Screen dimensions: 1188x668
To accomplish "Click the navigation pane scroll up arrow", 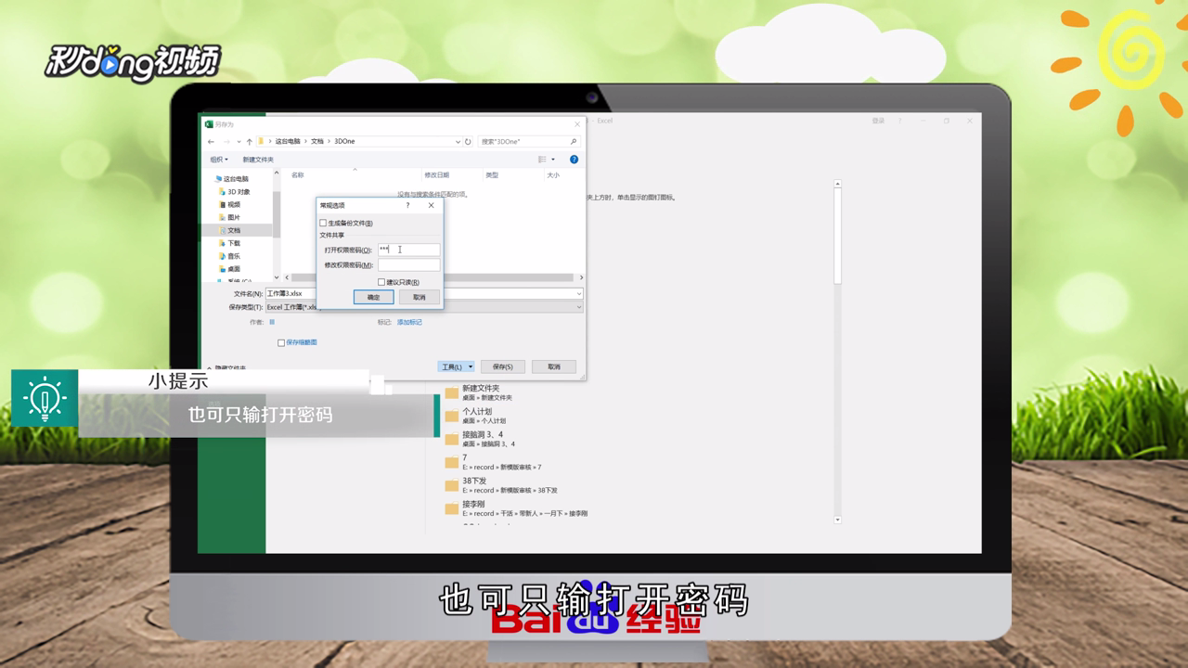I will pos(277,173).
